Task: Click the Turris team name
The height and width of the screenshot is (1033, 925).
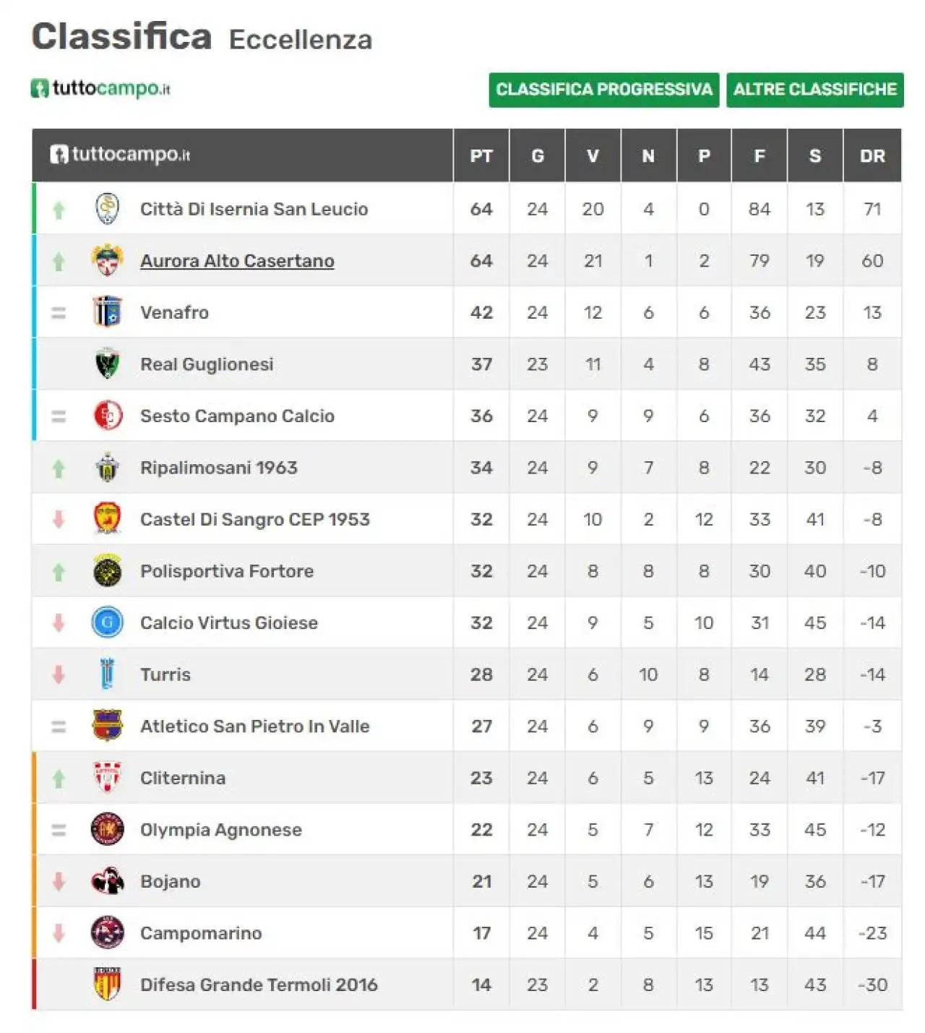Action: (165, 674)
